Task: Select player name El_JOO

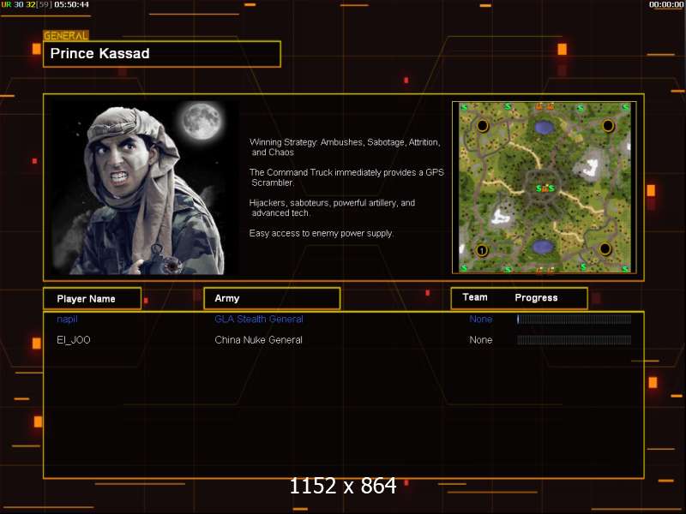Action: pyautogui.click(x=74, y=339)
